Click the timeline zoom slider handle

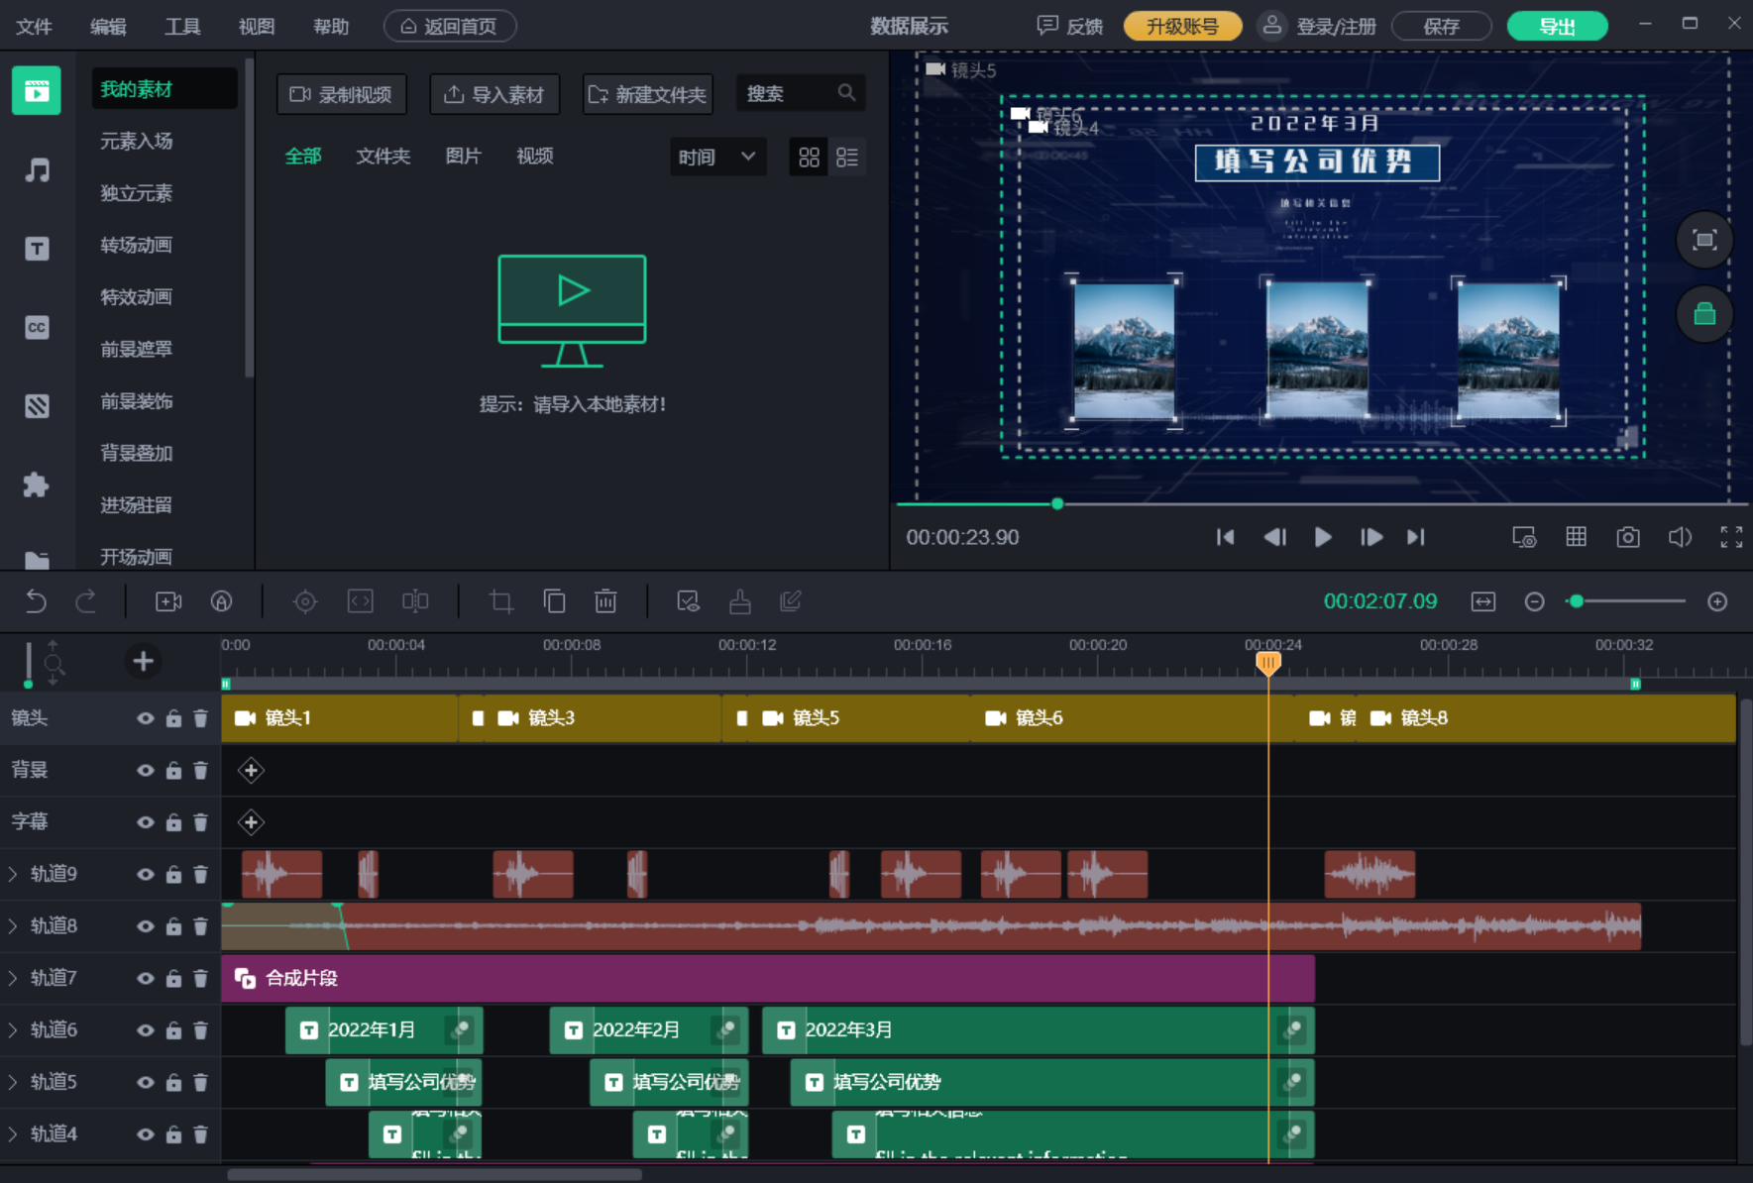click(x=1577, y=601)
